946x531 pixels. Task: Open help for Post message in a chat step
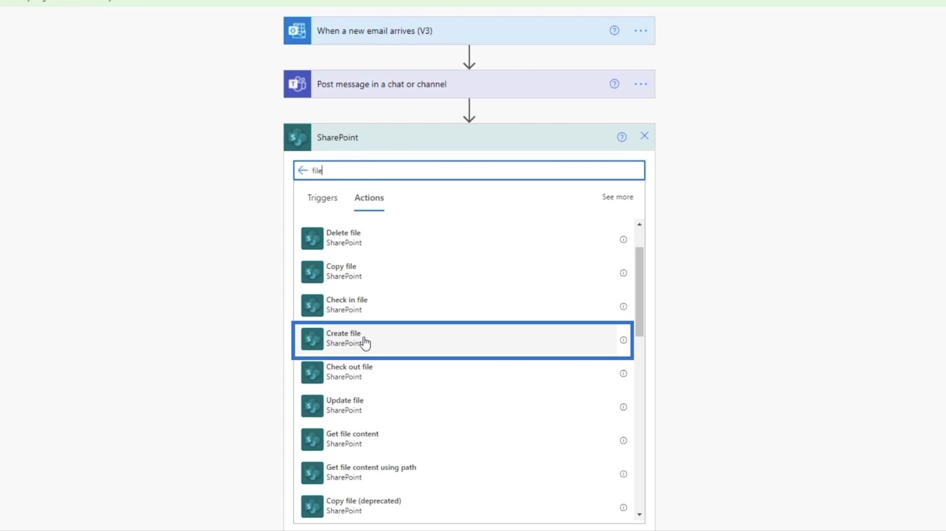point(614,84)
